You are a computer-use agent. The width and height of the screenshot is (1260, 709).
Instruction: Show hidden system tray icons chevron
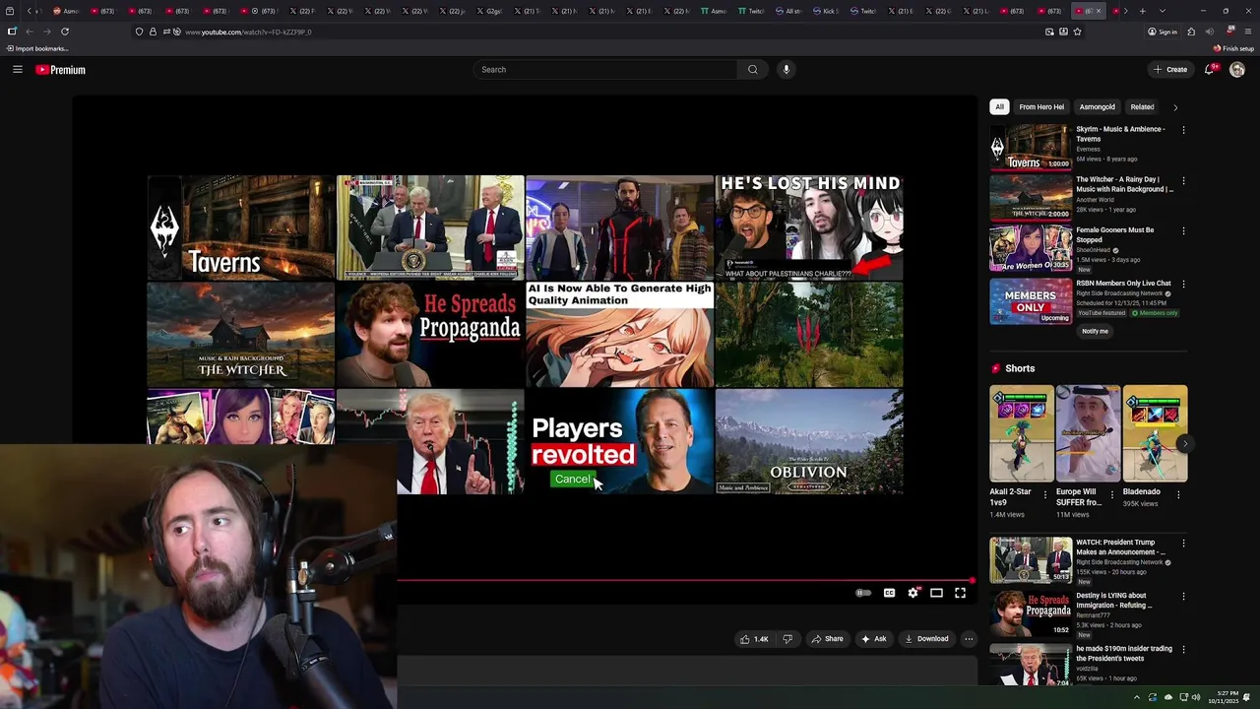(1137, 697)
